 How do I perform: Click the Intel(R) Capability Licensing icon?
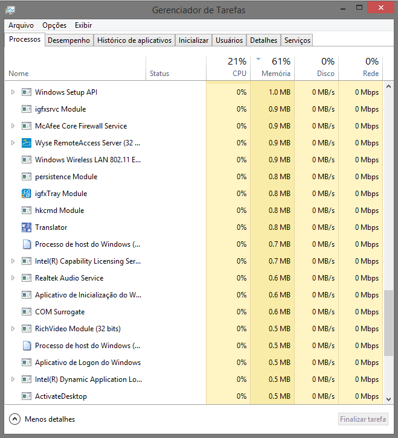point(27,261)
